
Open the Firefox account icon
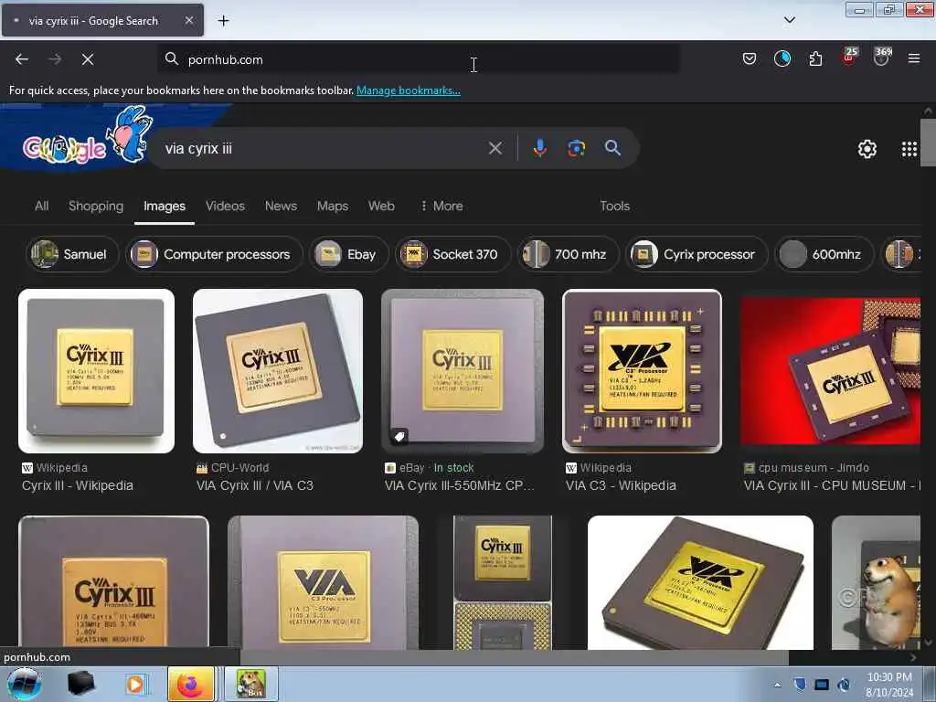(x=782, y=58)
